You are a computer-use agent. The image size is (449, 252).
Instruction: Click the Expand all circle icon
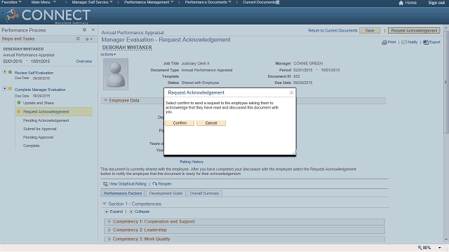pos(107,211)
